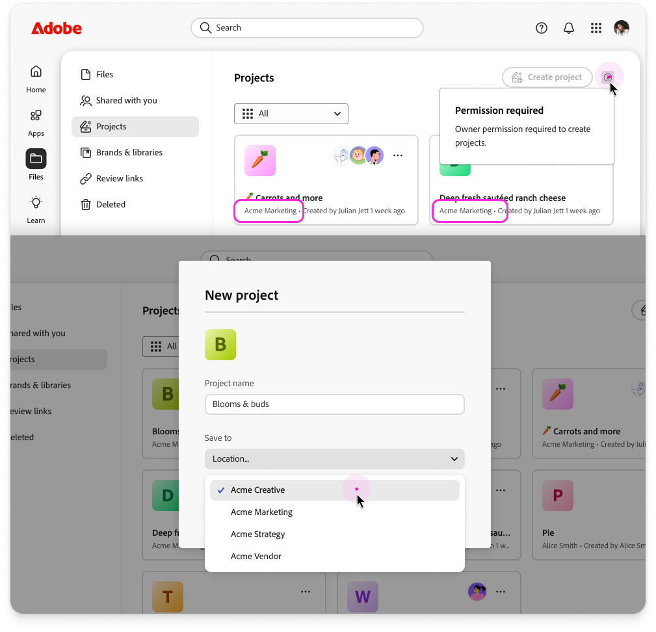Expand the All filter dropdown
Viewport: 656px width, 632px height.
point(291,114)
